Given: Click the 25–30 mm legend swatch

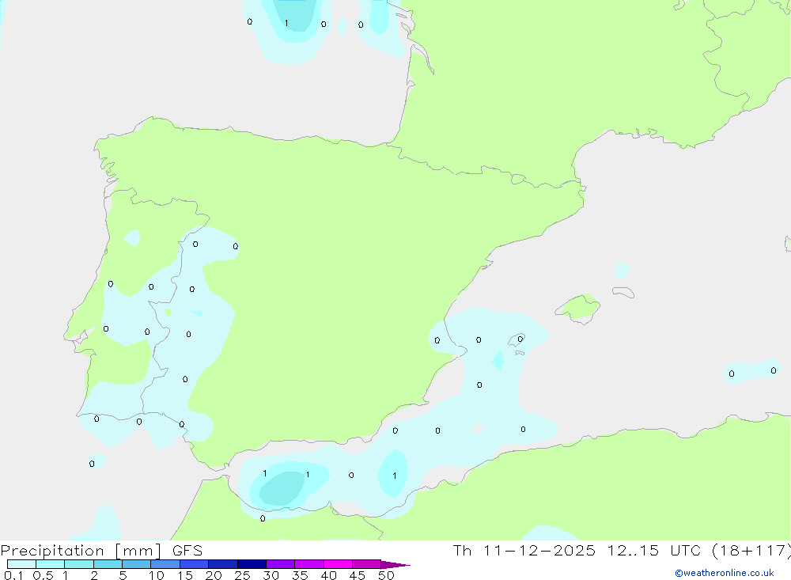Looking at the screenshot, I should pyautogui.click(x=252, y=564).
